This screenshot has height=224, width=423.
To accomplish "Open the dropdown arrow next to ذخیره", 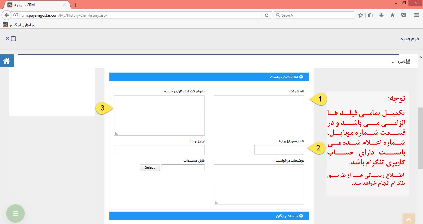I will pos(392,62).
